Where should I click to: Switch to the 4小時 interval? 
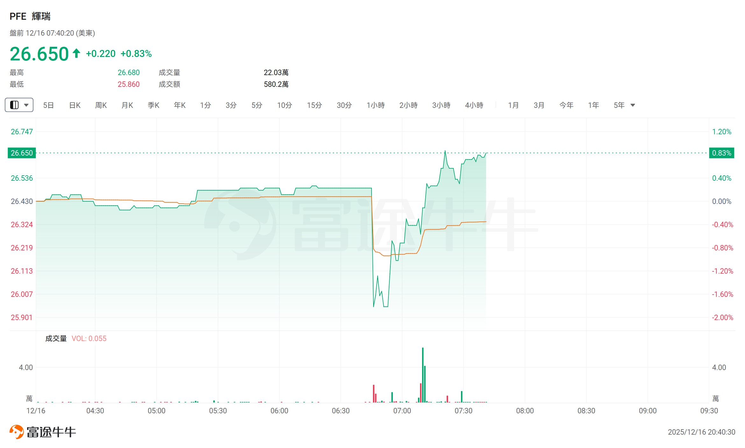click(474, 105)
